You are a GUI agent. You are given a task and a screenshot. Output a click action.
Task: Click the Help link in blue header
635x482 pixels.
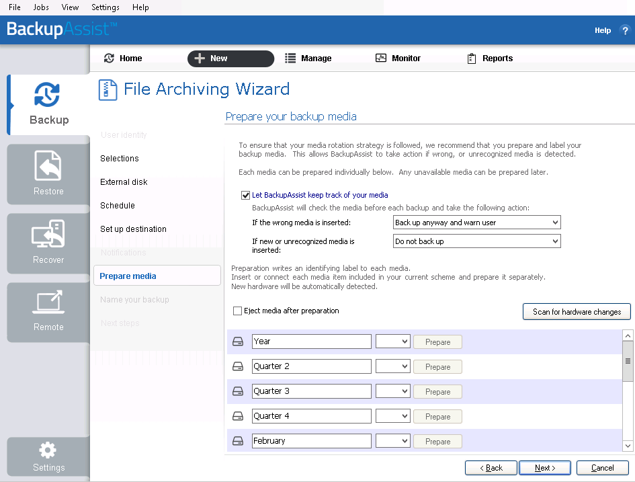[603, 30]
